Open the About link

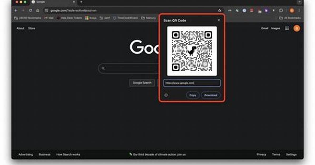point(20,28)
